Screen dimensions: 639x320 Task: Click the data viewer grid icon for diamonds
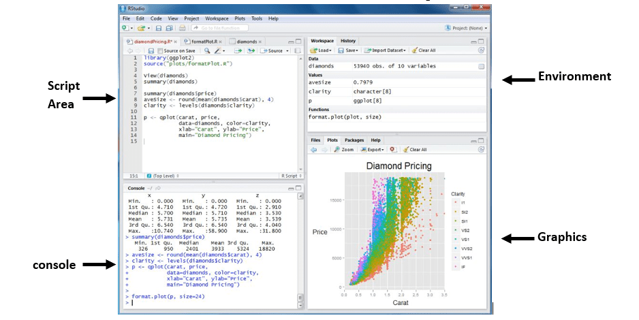point(481,66)
